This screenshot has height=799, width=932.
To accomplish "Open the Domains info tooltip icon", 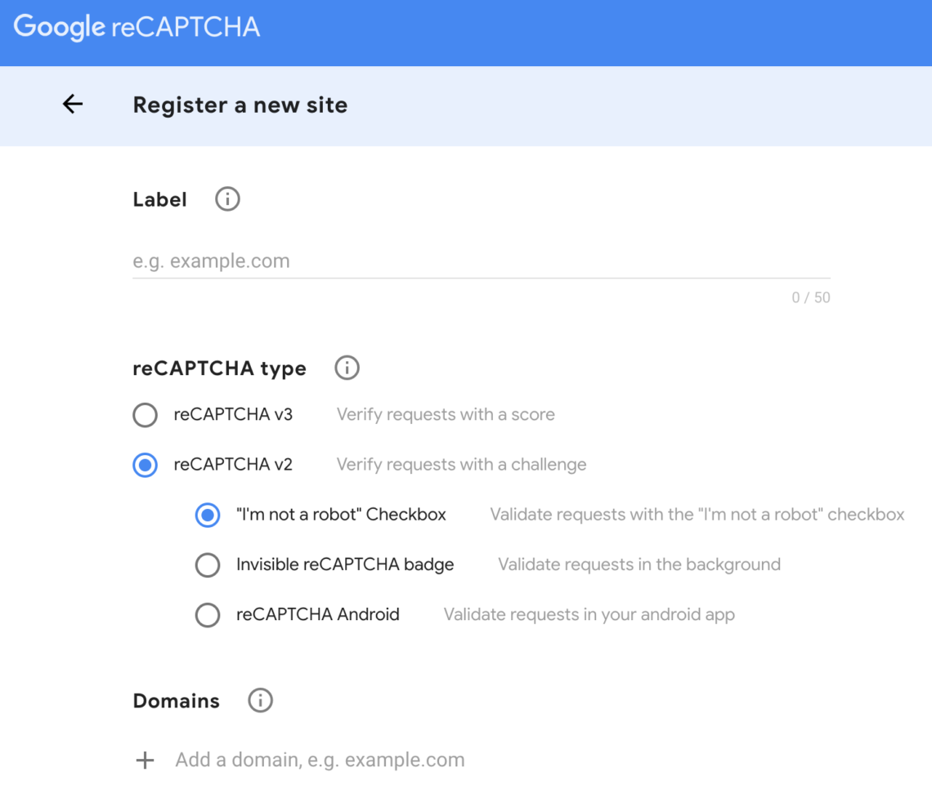I will [259, 700].
